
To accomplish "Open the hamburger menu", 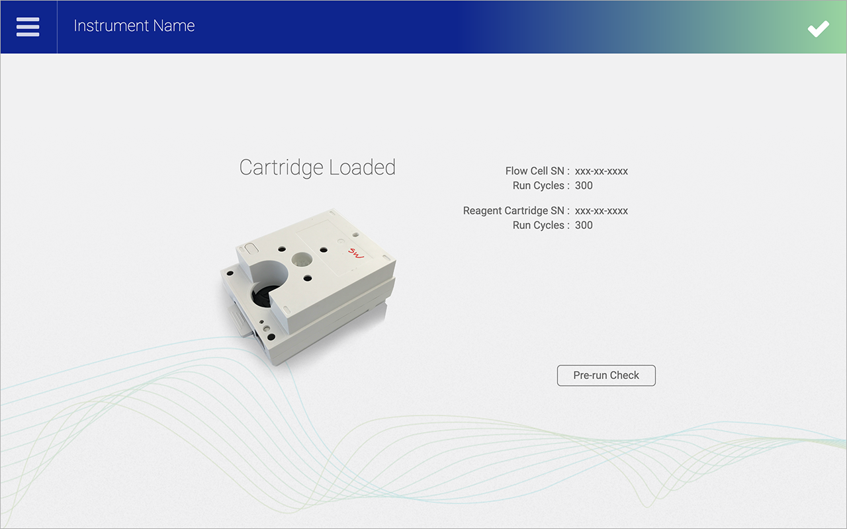I will click(28, 26).
